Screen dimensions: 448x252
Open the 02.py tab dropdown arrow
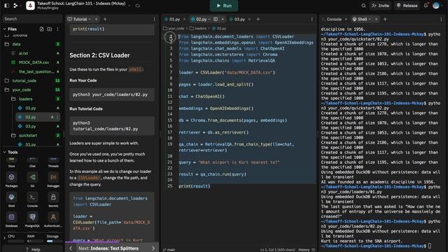[209, 19]
